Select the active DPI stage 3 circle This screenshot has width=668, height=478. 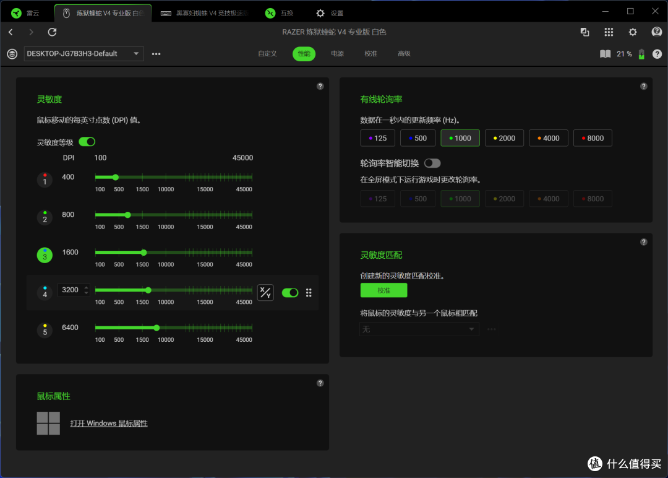45,255
